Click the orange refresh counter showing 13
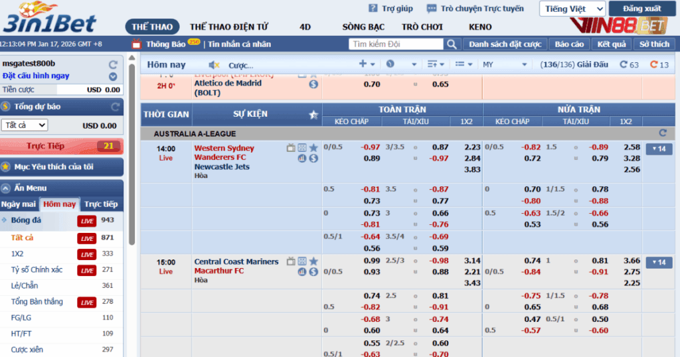 [x=659, y=64]
